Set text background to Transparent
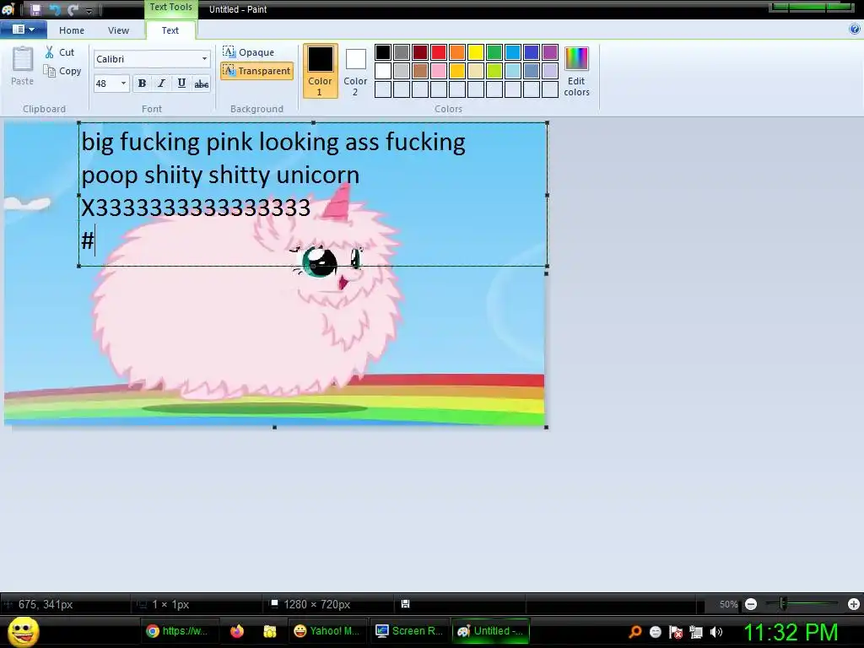This screenshot has width=864, height=648. (x=256, y=71)
